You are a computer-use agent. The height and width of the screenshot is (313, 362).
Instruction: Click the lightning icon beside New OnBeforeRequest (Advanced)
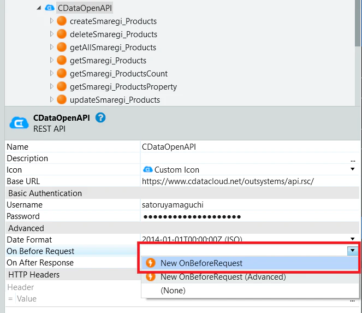pos(151,276)
